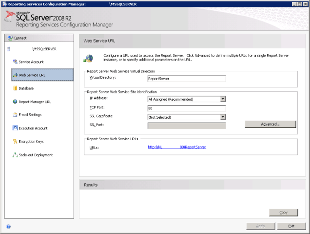The image size is (310, 234).
Task: Switch to Report Manager URL page
Action: pos(35,102)
